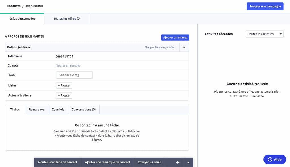290x167 pixels.
Task: Open the Contacts breadcrumb link
Action: [13, 6]
